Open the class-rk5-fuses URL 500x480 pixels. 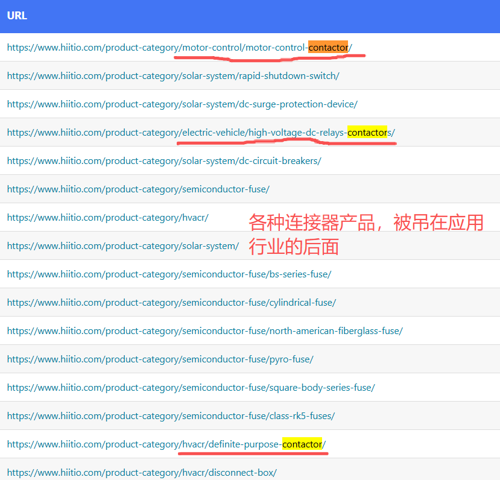point(171,416)
